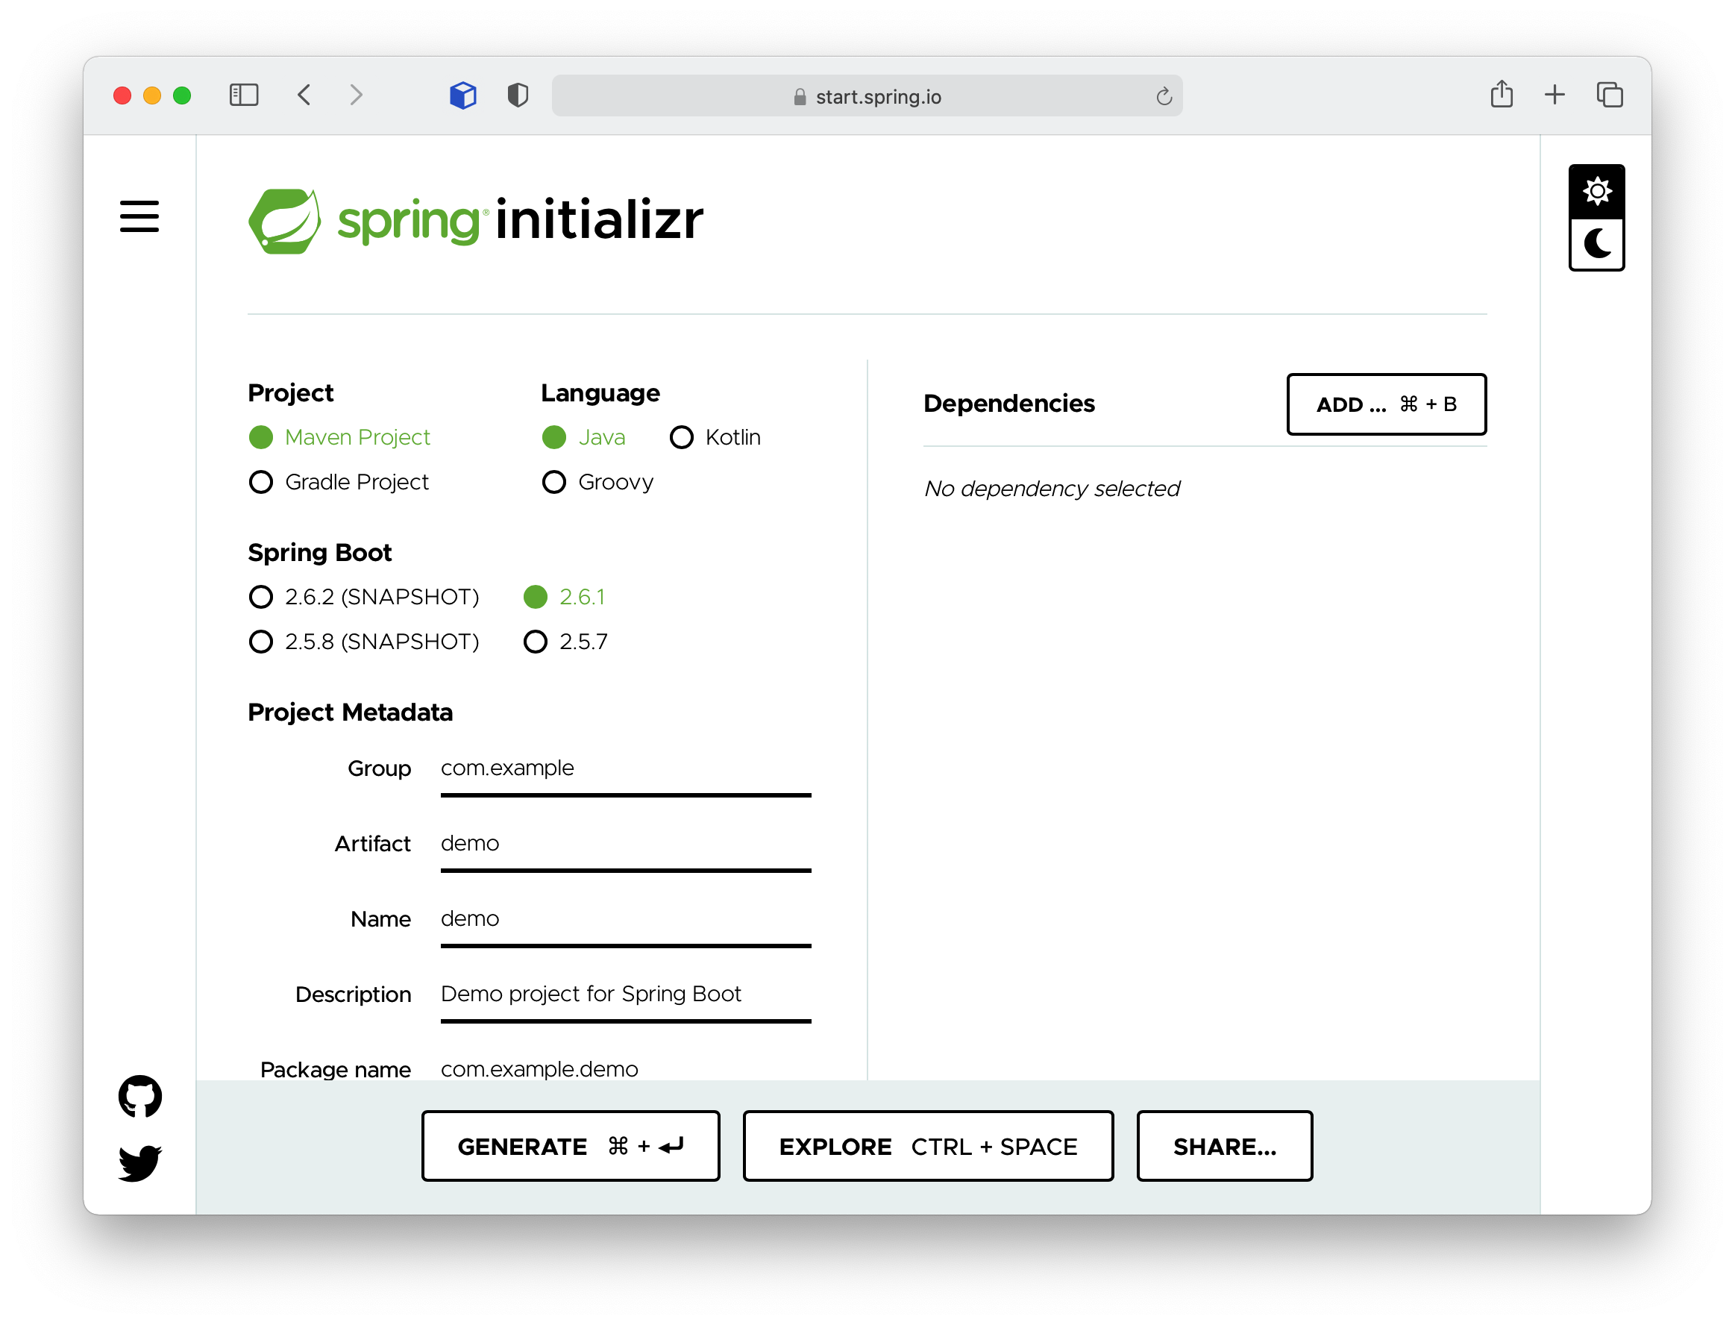Viewport: 1735px width, 1325px height.
Task: Open the Twitter bird icon
Action: click(x=139, y=1162)
